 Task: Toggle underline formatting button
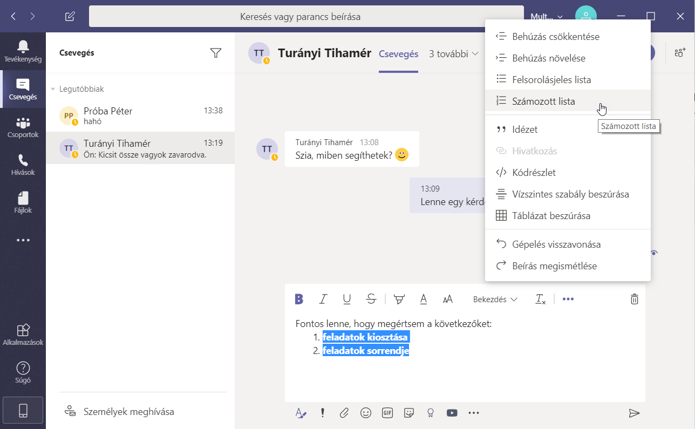click(x=347, y=299)
